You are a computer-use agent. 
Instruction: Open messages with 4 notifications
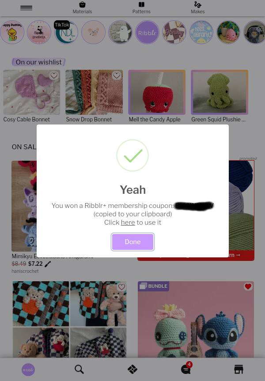186,369
